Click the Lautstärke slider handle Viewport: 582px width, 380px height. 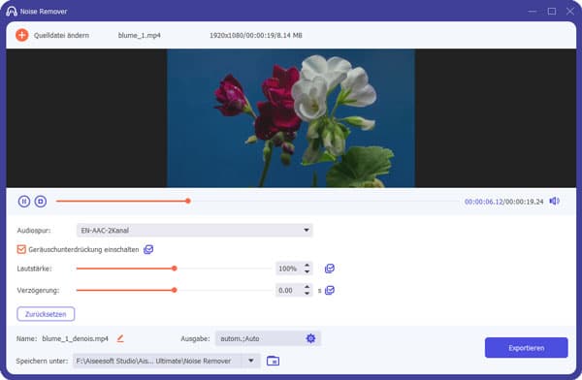(x=175, y=269)
